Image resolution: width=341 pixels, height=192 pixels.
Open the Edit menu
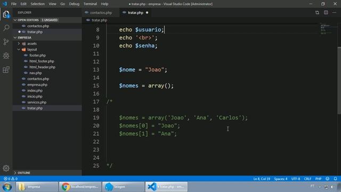[x=23, y=4]
